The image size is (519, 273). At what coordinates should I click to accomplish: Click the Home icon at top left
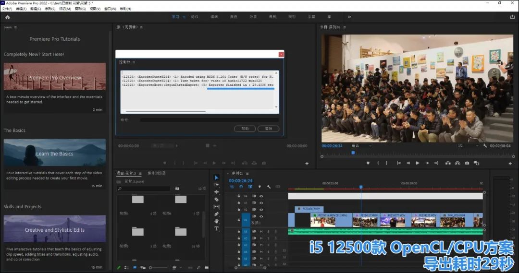pos(7,17)
